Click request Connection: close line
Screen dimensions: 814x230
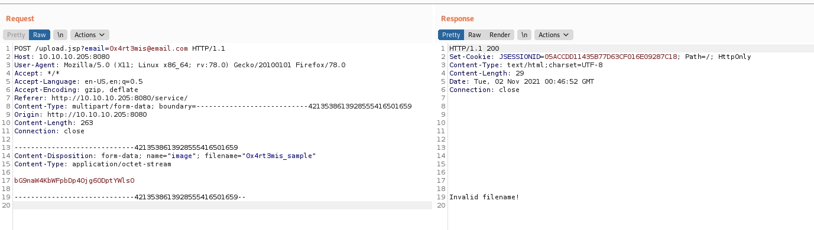pyautogui.click(x=49, y=131)
